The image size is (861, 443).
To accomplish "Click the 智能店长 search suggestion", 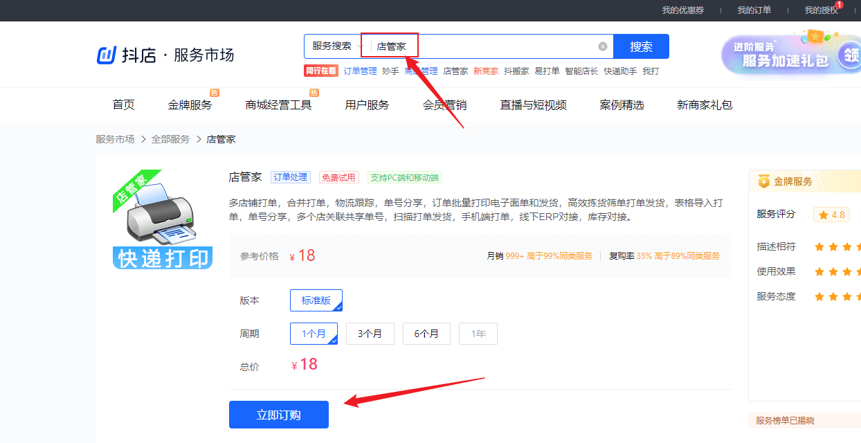I will tap(581, 71).
